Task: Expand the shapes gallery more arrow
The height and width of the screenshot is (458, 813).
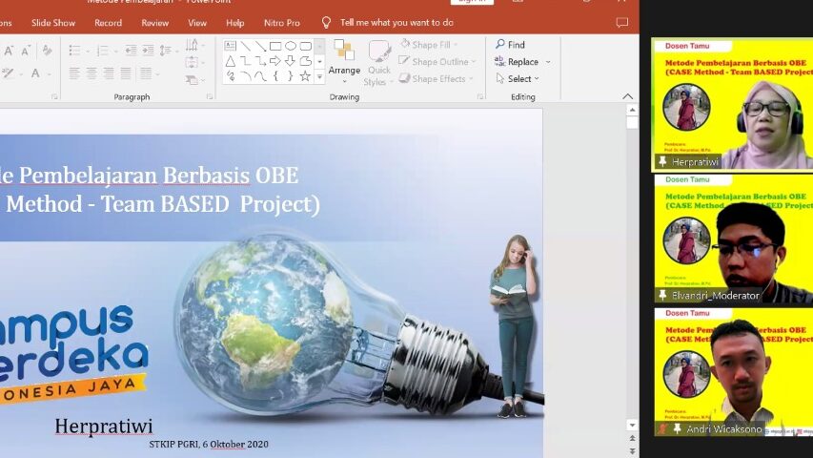Action: click(319, 76)
